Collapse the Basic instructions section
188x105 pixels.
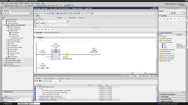coord(159,33)
